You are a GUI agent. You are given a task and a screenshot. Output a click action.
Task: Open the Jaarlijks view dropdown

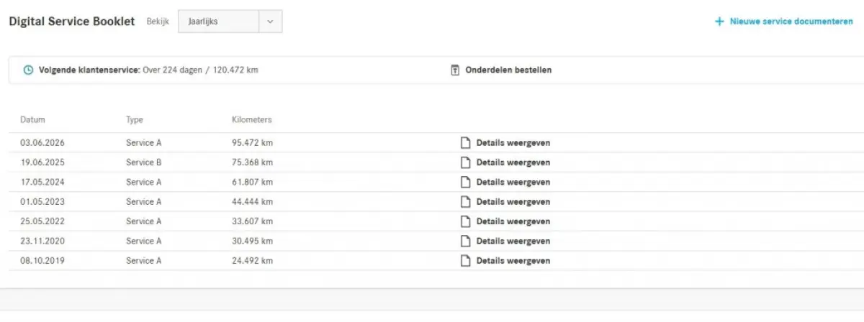pos(230,22)
